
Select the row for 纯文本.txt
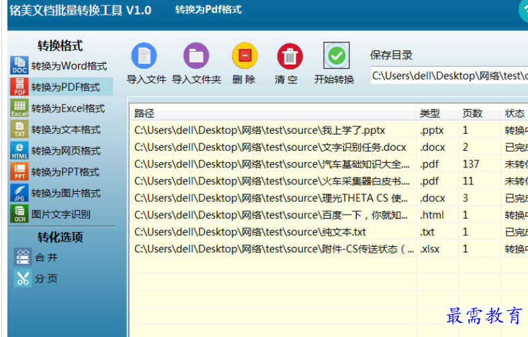click(x=329, y=232)
